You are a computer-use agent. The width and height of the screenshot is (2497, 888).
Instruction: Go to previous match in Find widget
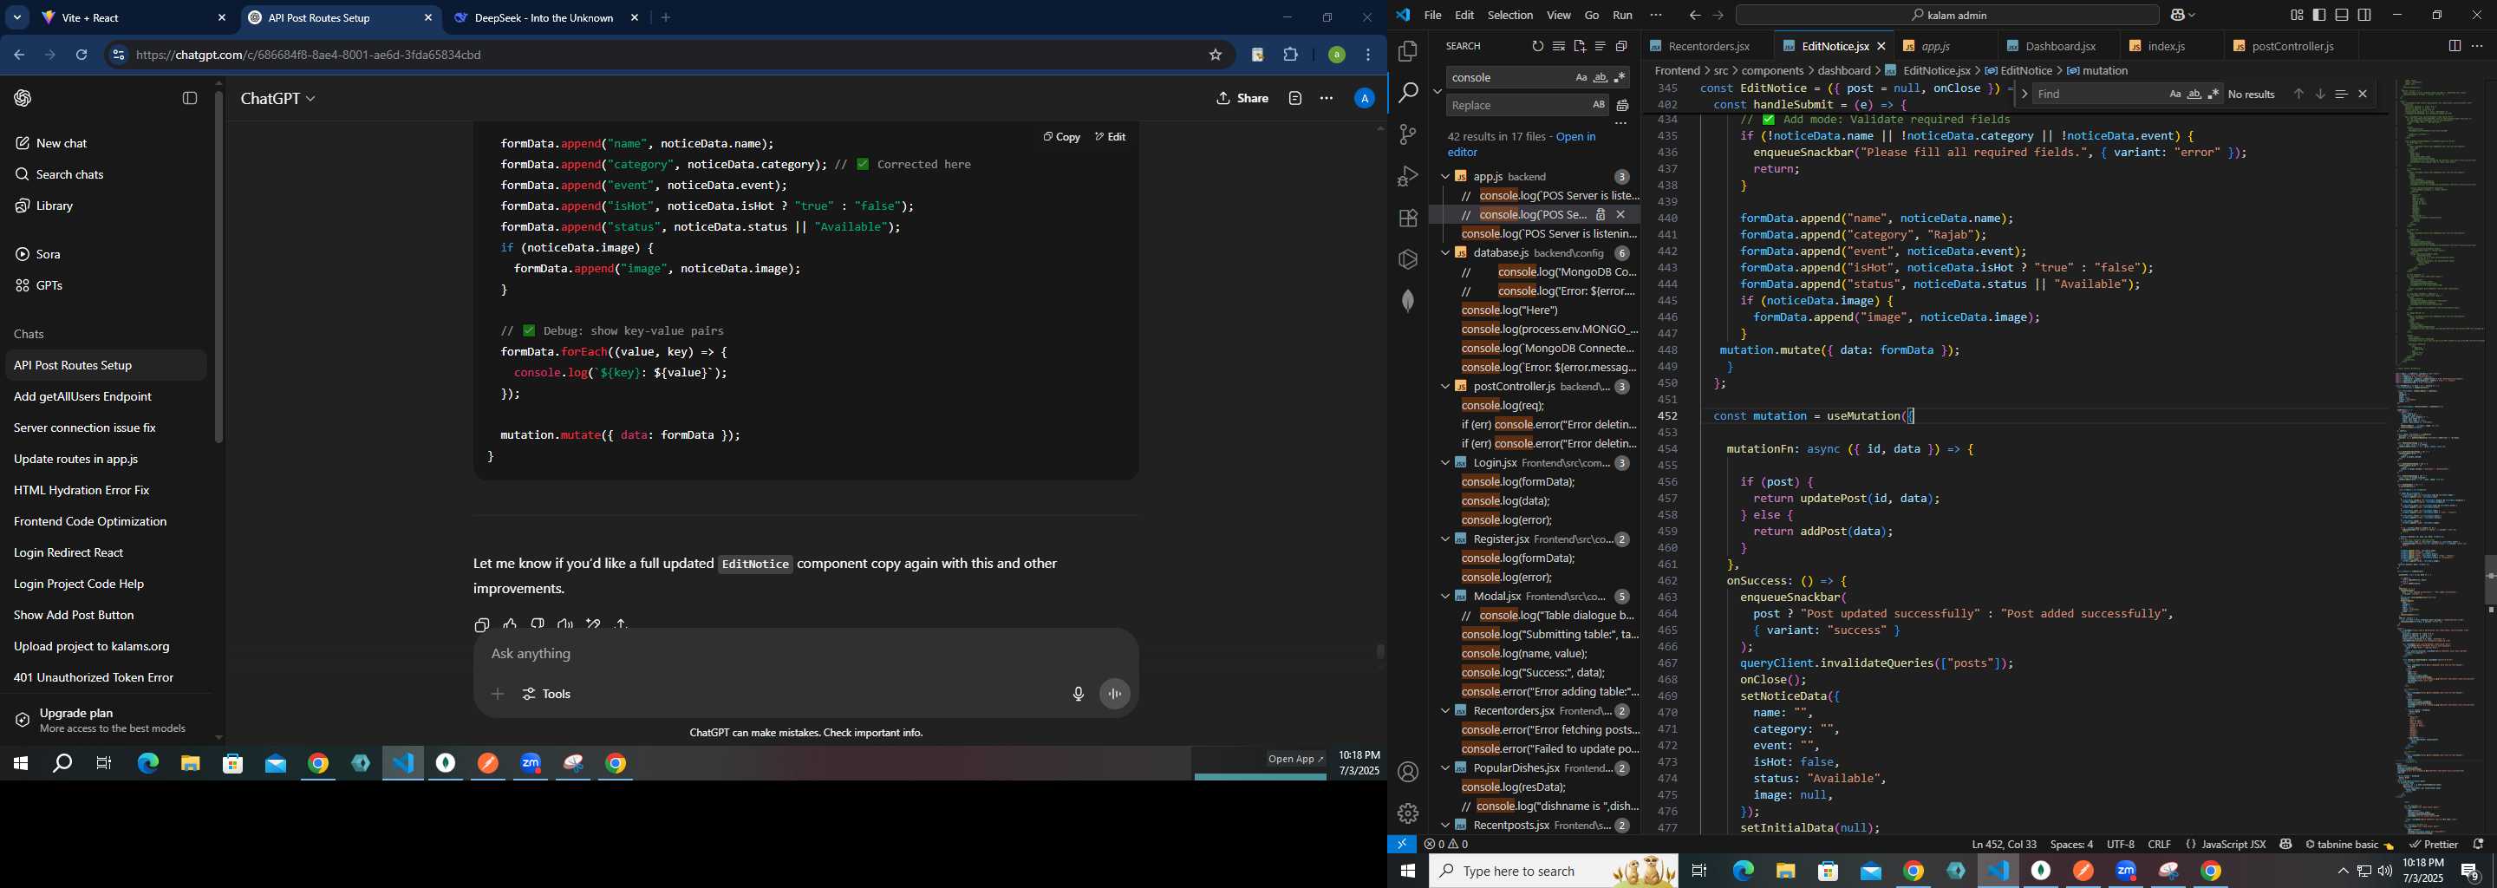(x=2298, y=94)
